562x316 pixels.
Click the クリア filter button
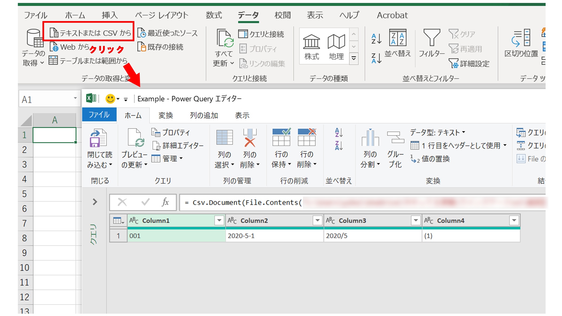462,34
